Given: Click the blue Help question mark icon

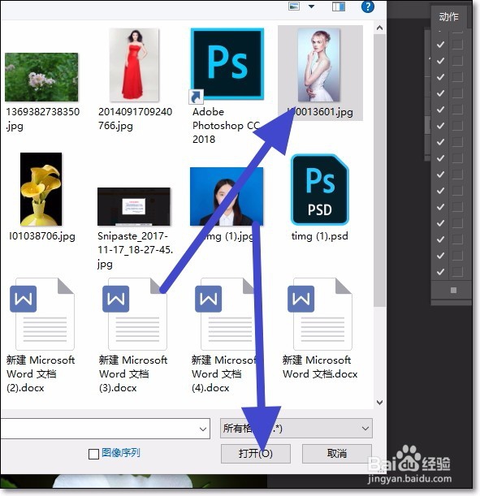Looking at the screenshot, I should point(368,6).
